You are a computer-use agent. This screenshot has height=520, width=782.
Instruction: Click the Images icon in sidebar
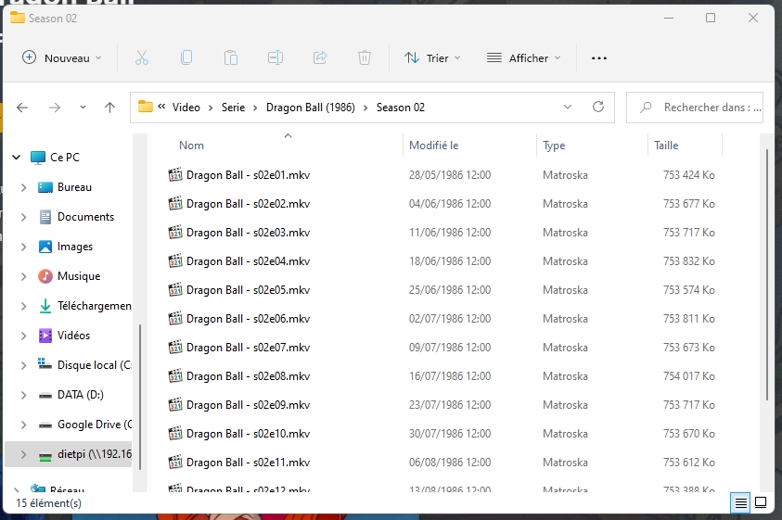45,247
